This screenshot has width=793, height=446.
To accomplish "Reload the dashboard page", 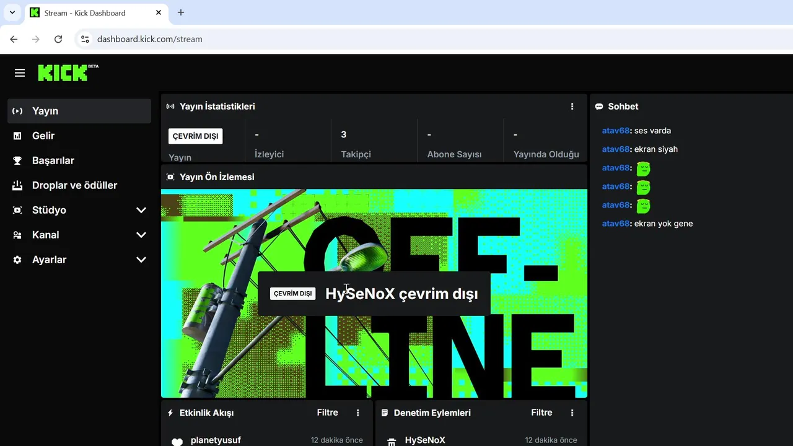I will 58,39.
